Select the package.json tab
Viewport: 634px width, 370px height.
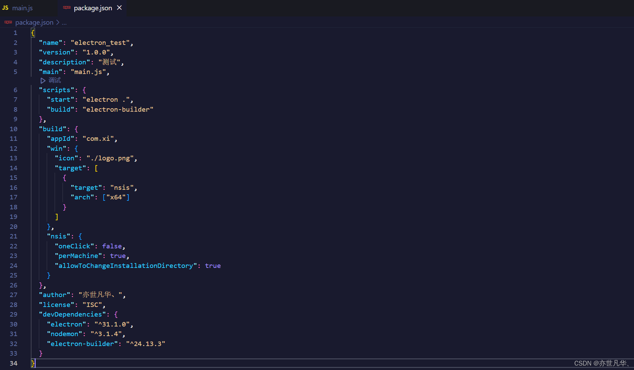click(93, 8)
